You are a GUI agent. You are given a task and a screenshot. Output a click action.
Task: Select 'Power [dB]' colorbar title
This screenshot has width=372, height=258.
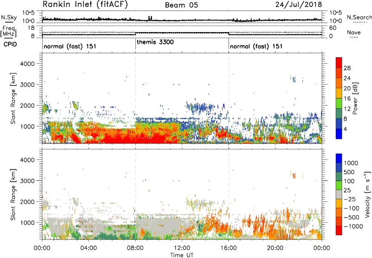click(355, 98)
